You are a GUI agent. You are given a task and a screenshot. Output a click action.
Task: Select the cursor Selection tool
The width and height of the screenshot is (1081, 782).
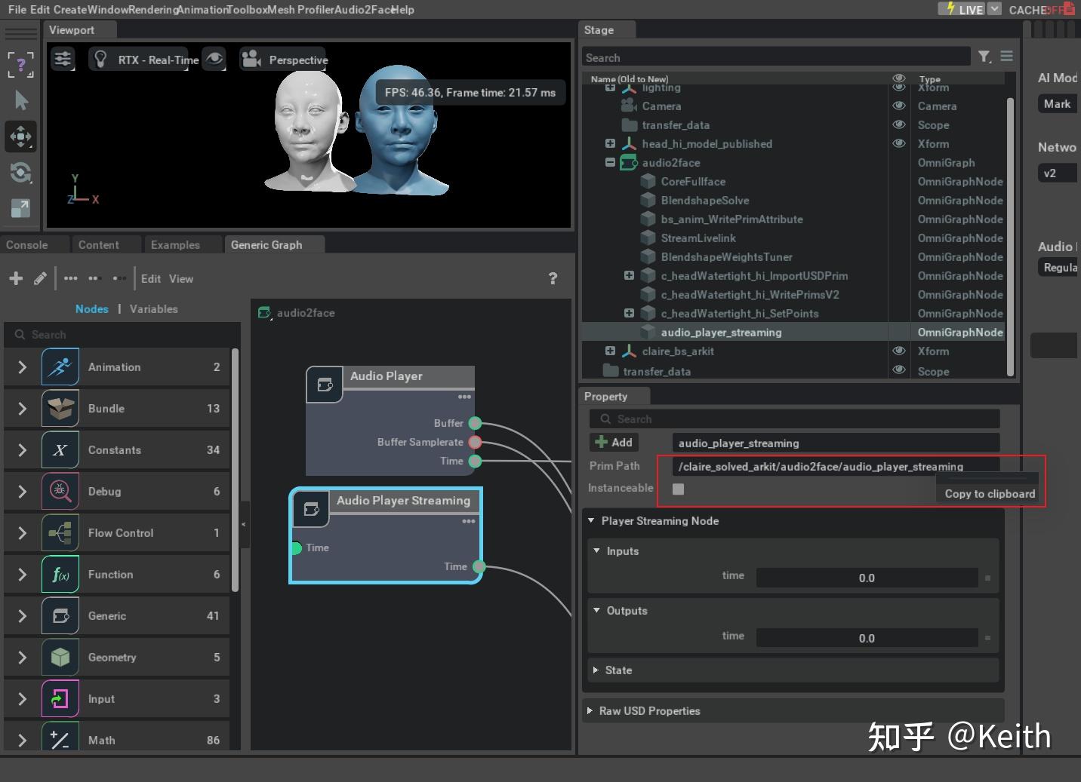pos(20,100)
